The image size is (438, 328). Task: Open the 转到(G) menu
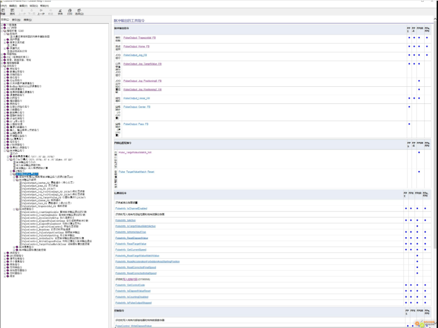coord(34,6)
